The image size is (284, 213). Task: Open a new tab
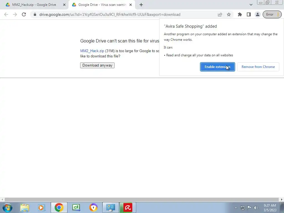[141, 5]
